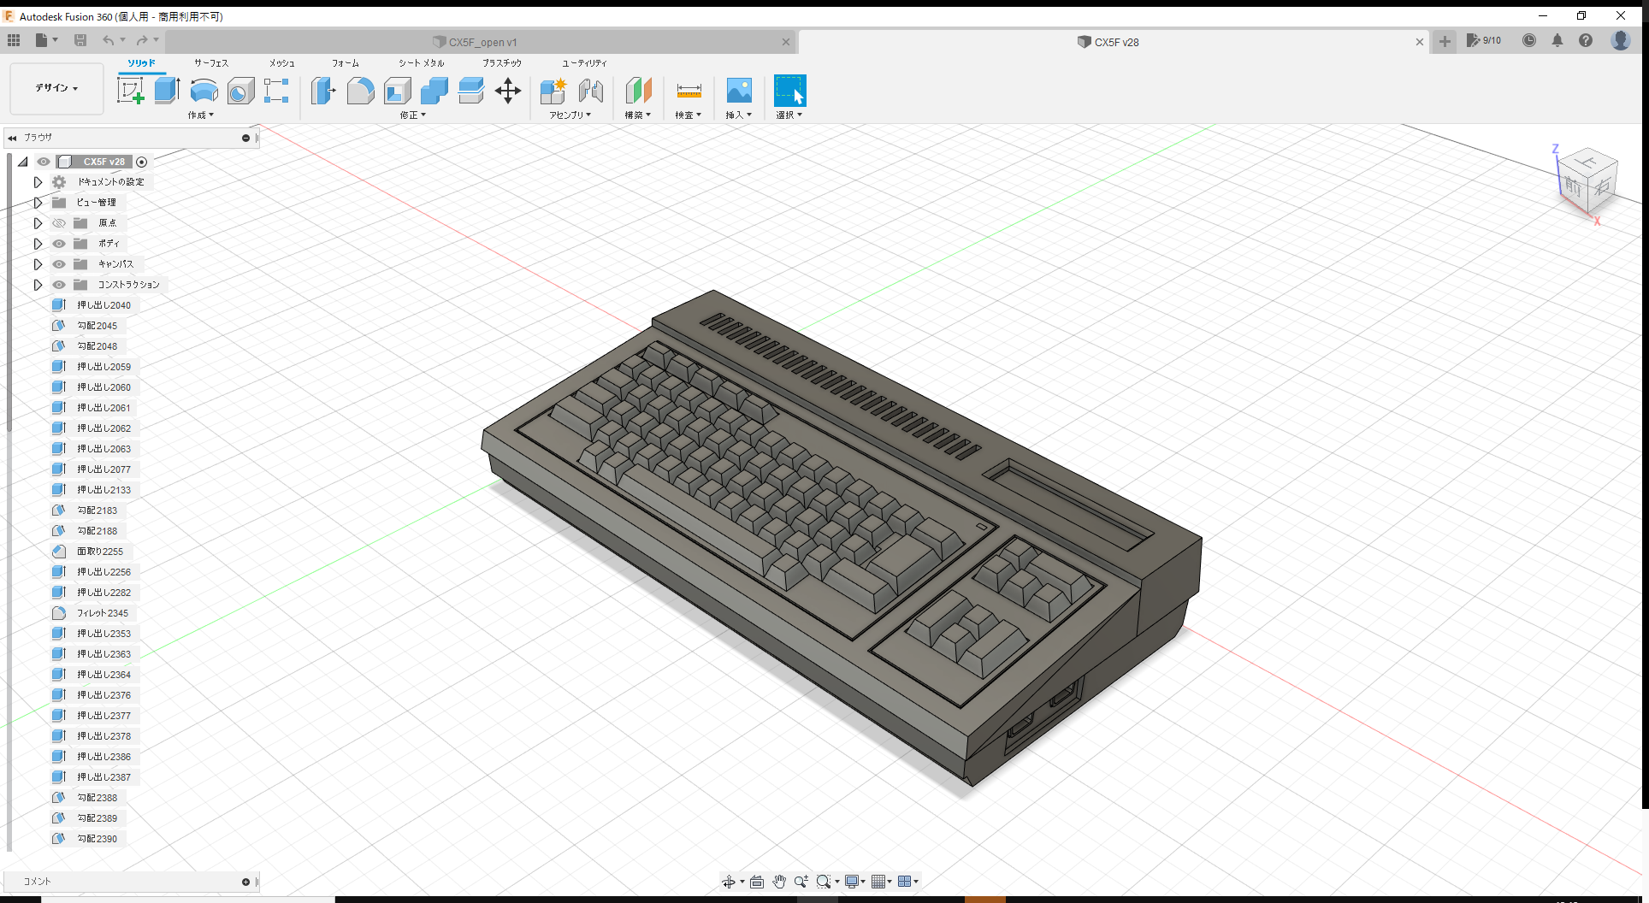Expand the コンストラクション folder
Screen dimensions: 1649x903
tap(38, 285)
